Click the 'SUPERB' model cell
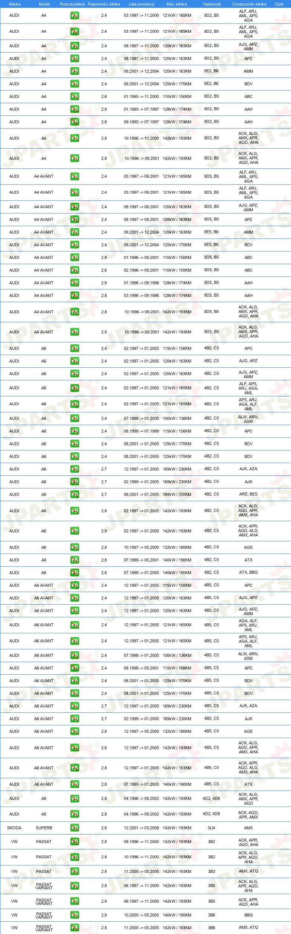Screen dimensions: 291x934 tap(44, 828)
